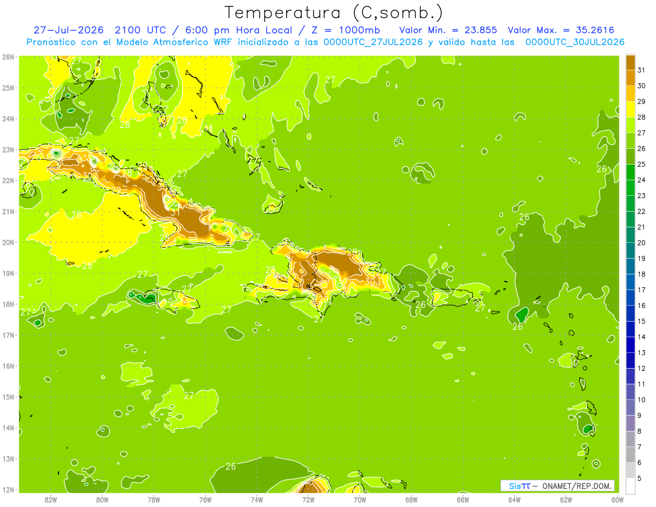This screenshot has width=656, height=507.
Task: Pick the lime swatch between legend 27 and 28
Action: [x=630, y=125]
